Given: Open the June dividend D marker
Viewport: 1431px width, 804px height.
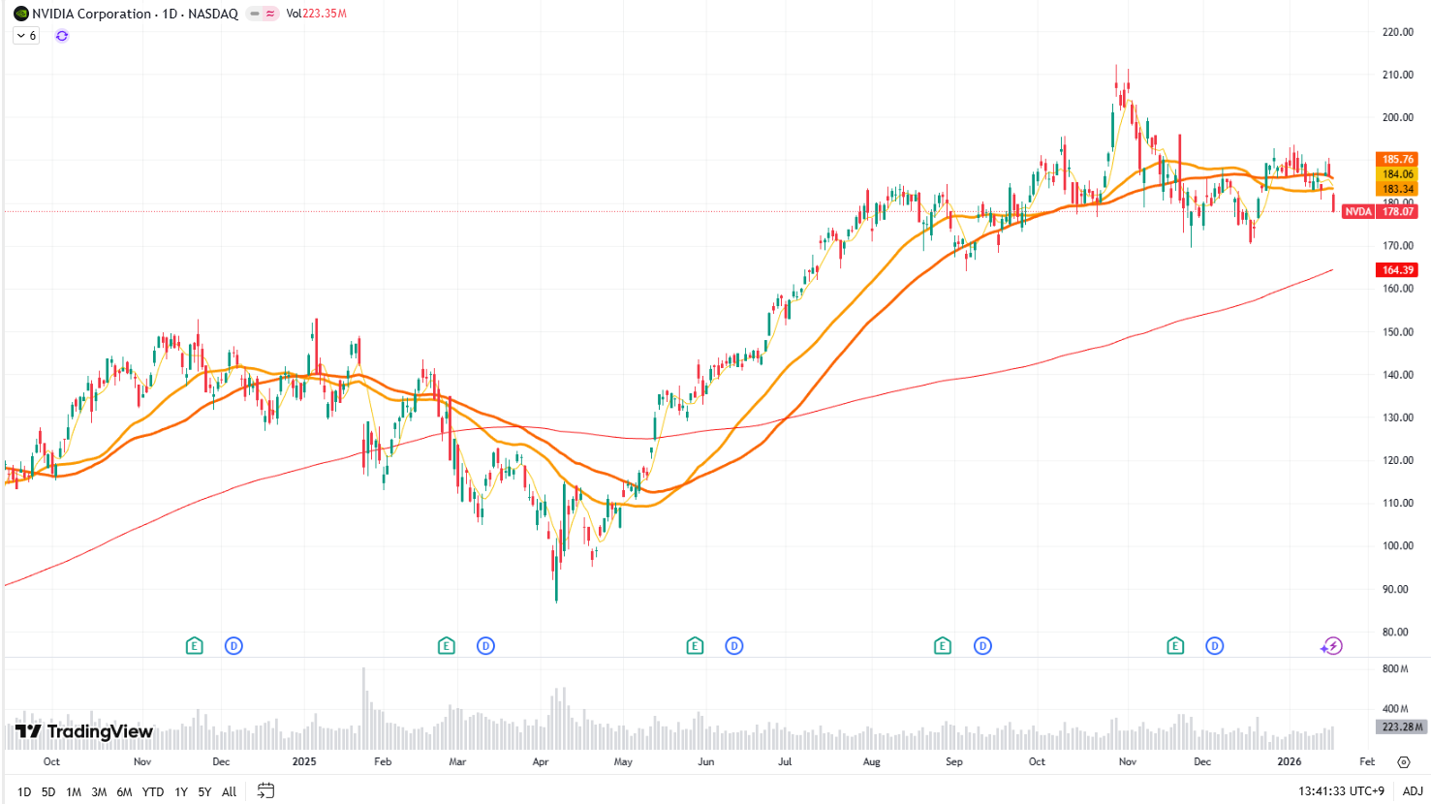Looking at the screenshot, I should coord(734,645).
